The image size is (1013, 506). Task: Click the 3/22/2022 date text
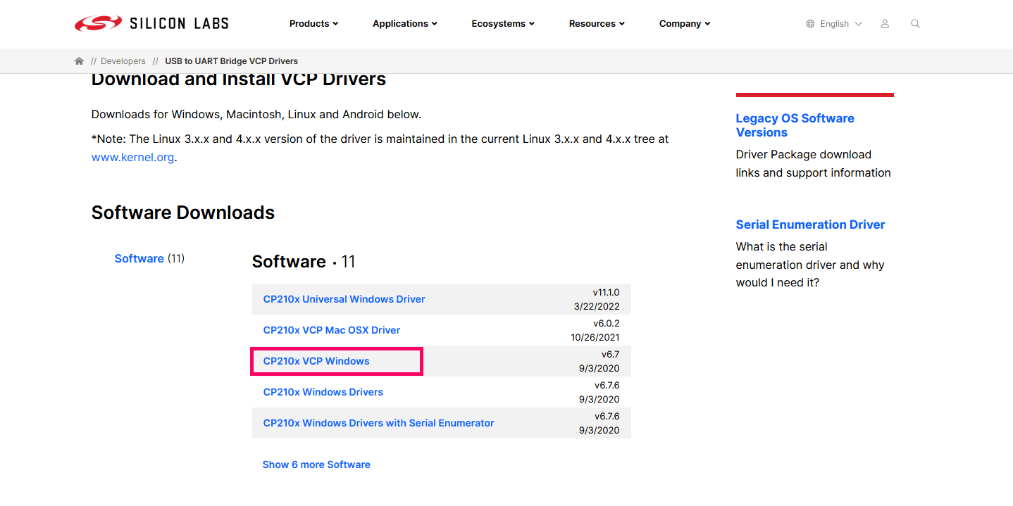click(597, 306)
